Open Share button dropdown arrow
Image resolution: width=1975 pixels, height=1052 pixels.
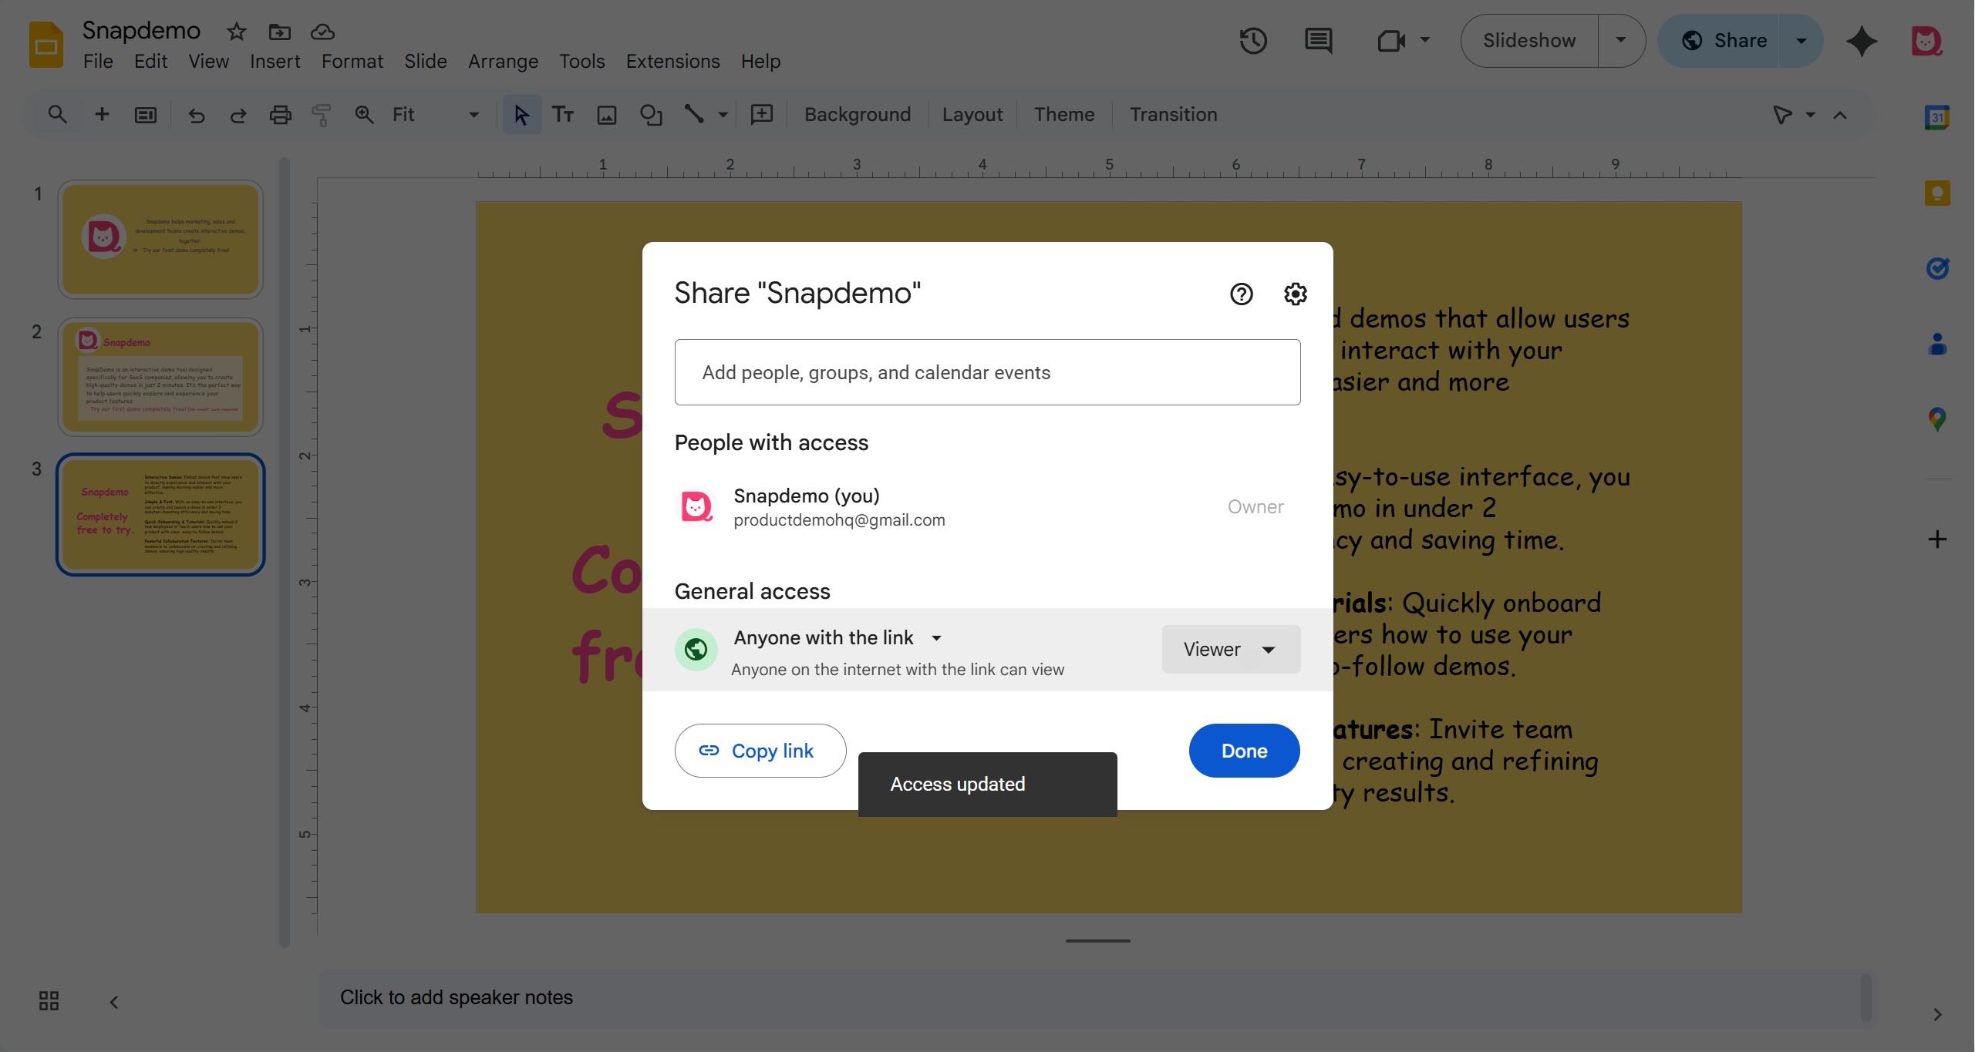(1801, 40)
